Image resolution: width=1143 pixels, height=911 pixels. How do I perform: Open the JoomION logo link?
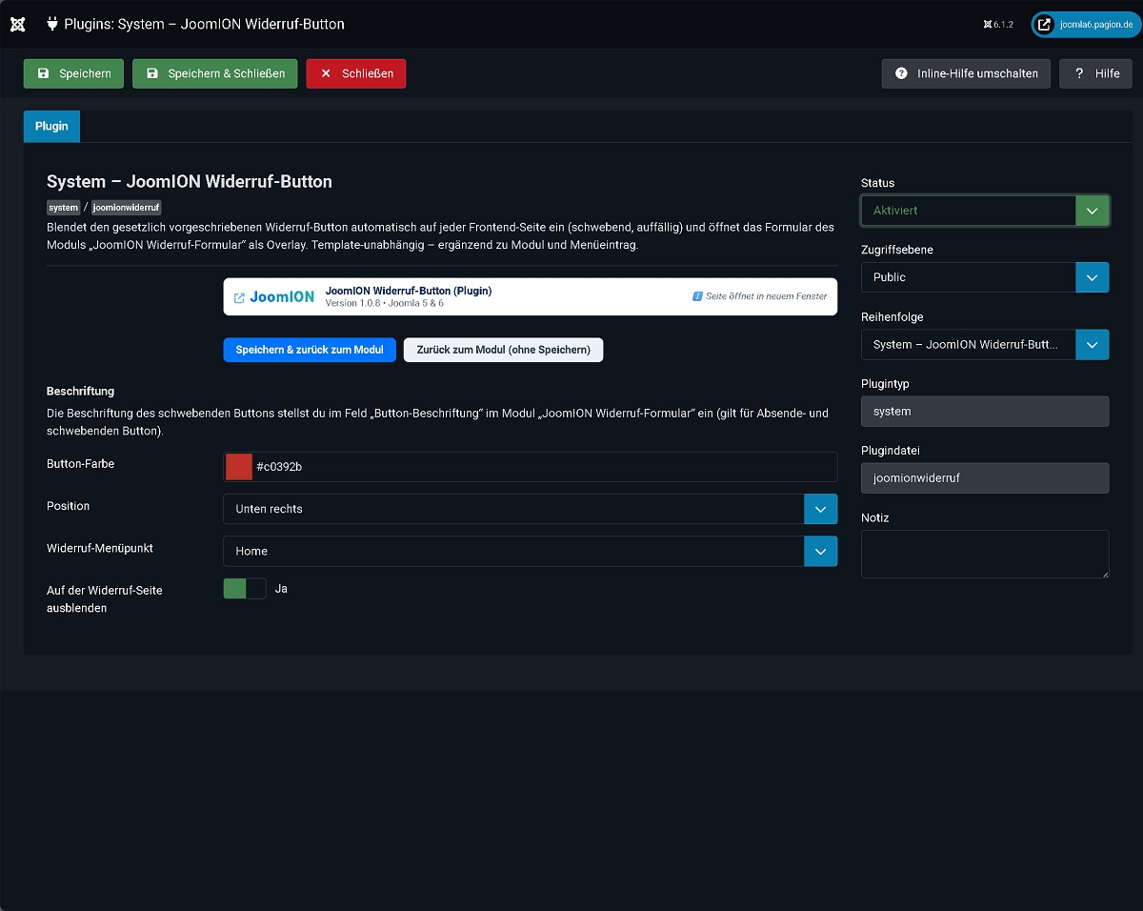pos(274,296)
